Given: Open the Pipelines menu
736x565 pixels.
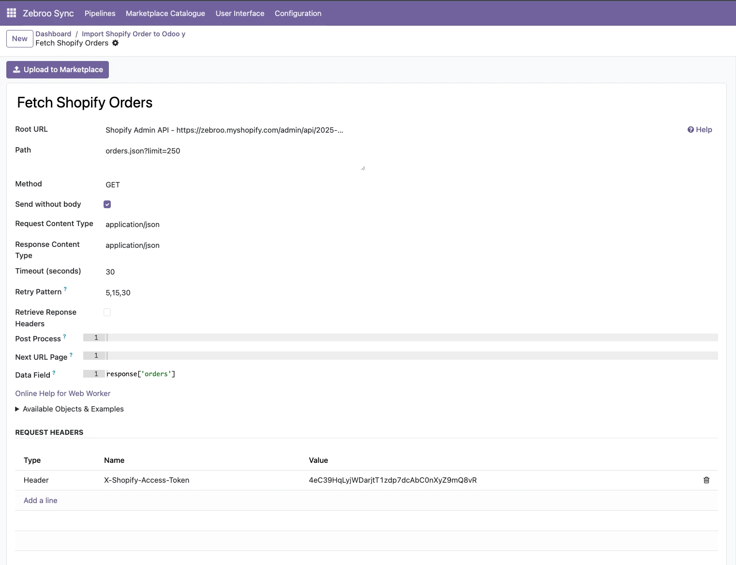Looking at the screenshot, I should [x=100, y=13].
